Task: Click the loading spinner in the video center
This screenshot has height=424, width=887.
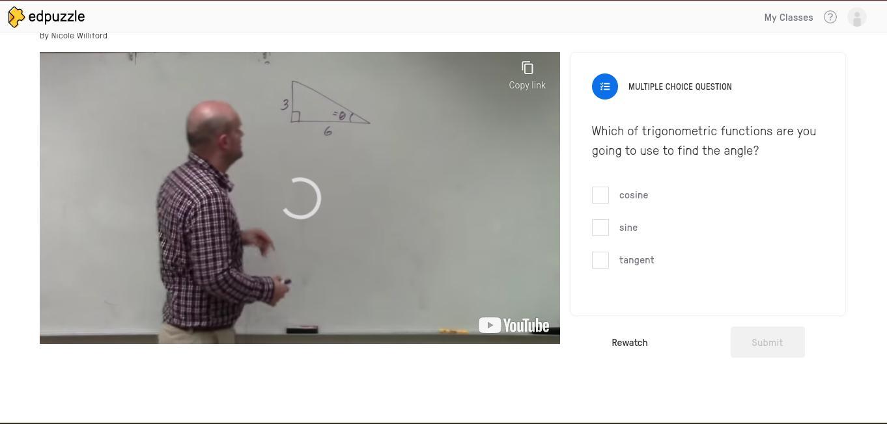Action: 301,198
